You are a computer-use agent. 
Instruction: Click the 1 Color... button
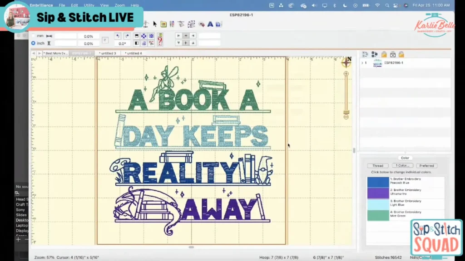[x=402, y=166]
